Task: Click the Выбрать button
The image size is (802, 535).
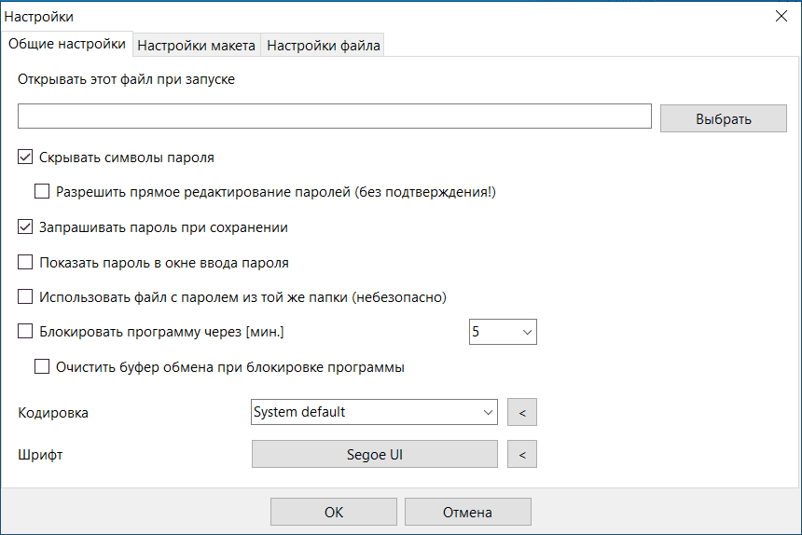Action: 723,118
